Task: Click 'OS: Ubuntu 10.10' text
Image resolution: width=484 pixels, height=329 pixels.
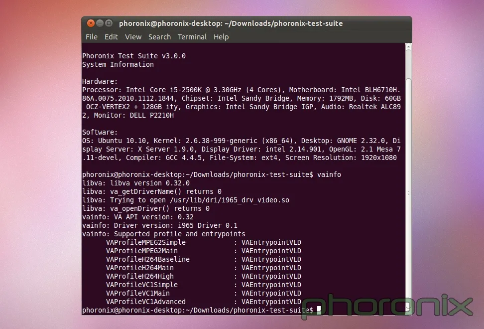Action: pyautogui.click(x=114, y=141)
